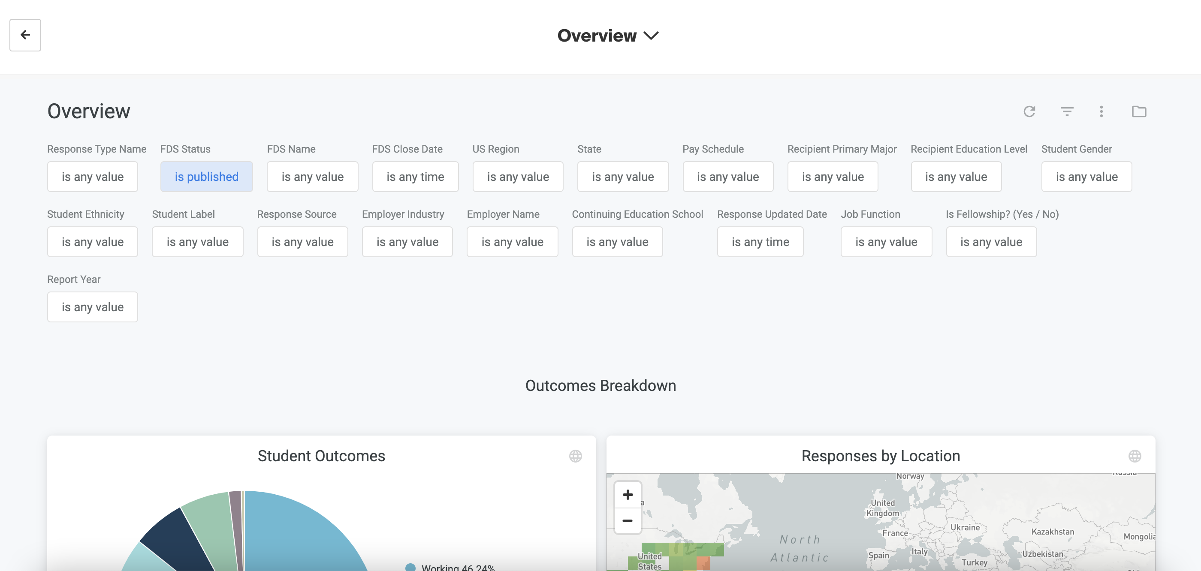Open the dashboard three-dot actions menu
Viewport: 1201px width, 571px height.
click(x=1101, y=111)
